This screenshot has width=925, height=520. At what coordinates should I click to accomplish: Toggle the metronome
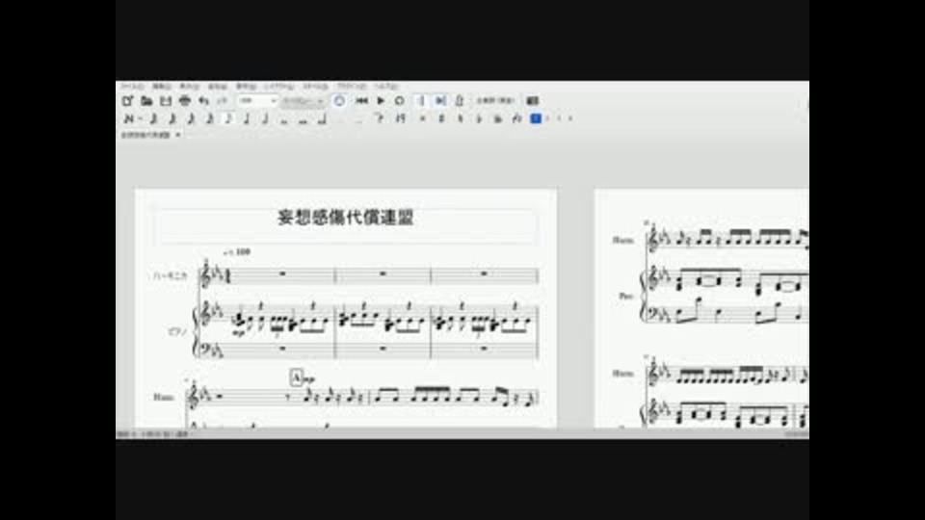point(460,101)
